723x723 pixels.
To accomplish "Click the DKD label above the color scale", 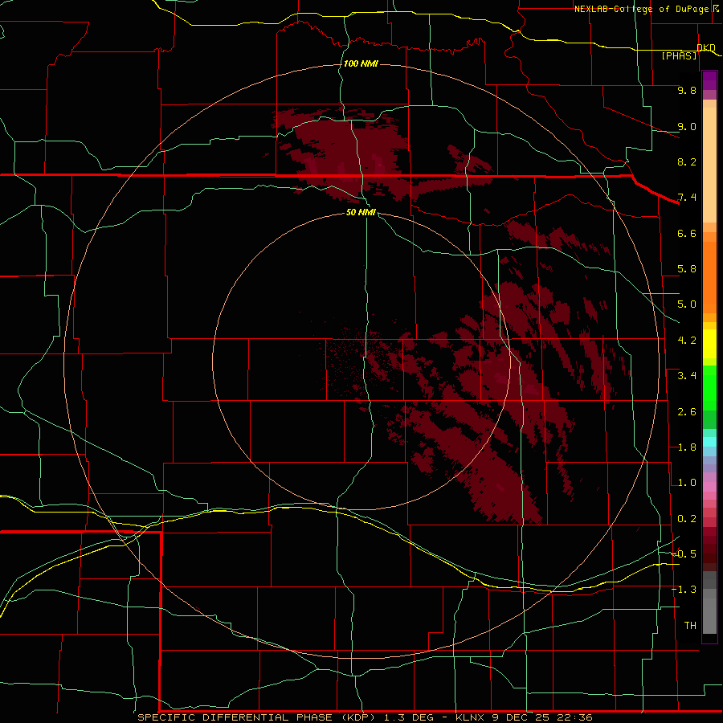I will (x=706, y=47).
